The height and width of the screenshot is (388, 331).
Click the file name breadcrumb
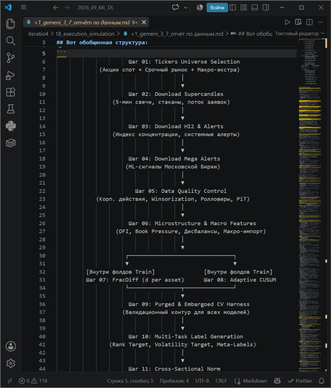point(173,34)
